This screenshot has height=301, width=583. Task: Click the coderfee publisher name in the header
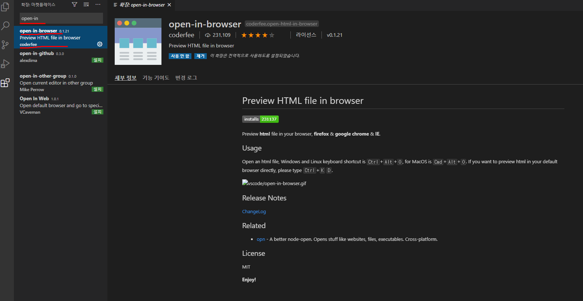(x=182, y=35)
